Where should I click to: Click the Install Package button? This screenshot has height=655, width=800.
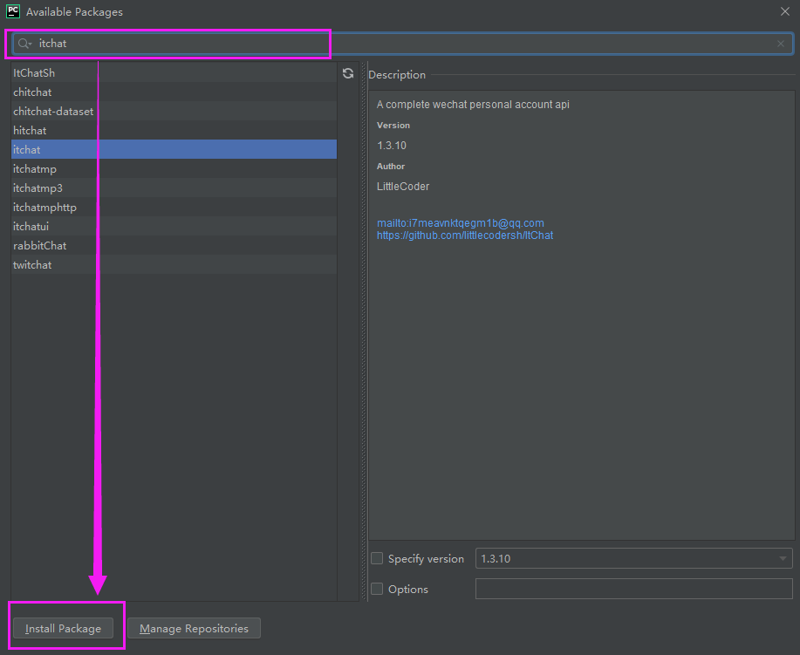click(x=64, y=629)
